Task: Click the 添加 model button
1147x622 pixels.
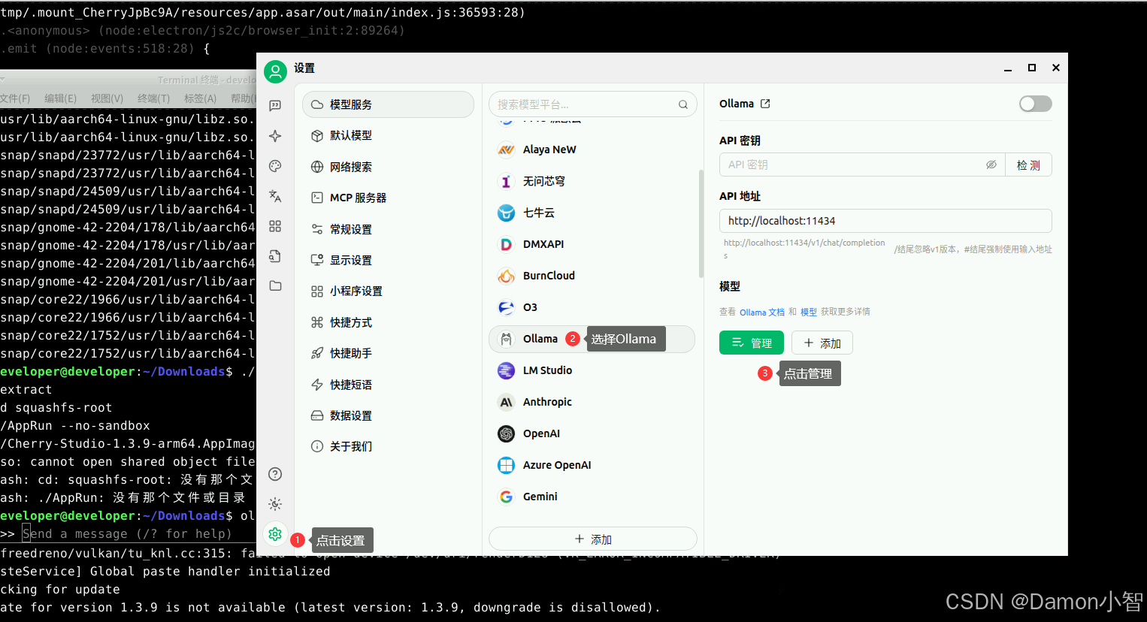Action: point(822,343)
